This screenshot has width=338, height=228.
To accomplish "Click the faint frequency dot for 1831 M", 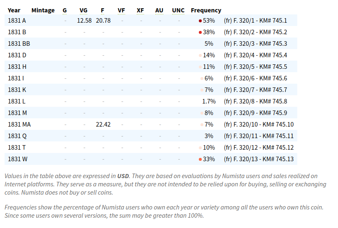I will coord(202,113).
